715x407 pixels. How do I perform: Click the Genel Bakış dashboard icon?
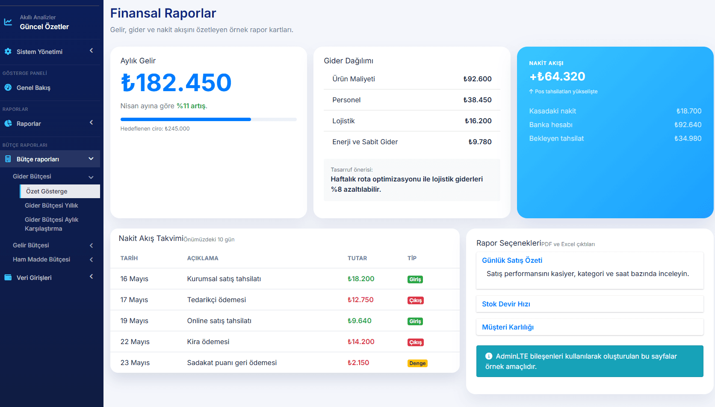[x=8, y=87]
